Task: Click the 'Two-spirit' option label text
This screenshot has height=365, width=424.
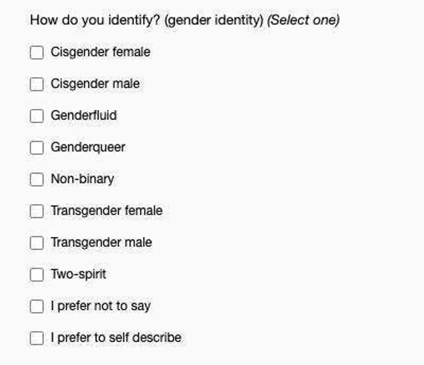Action: [78, 274]
